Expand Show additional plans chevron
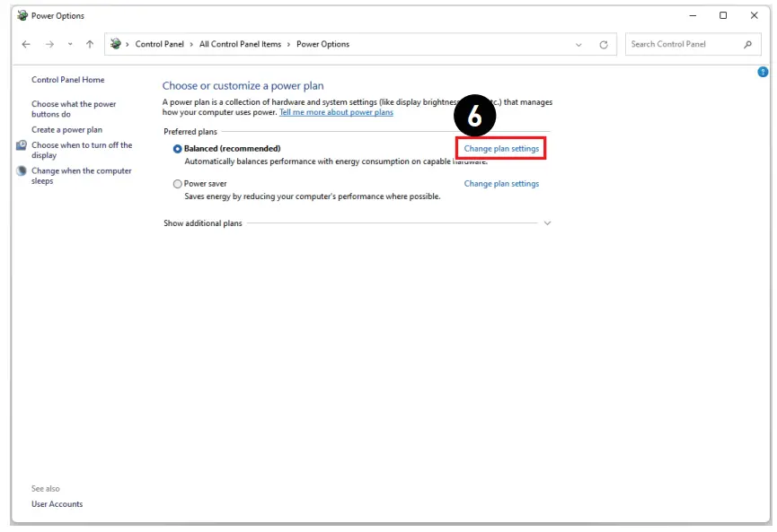777x532 pixels. click(547, 223)
